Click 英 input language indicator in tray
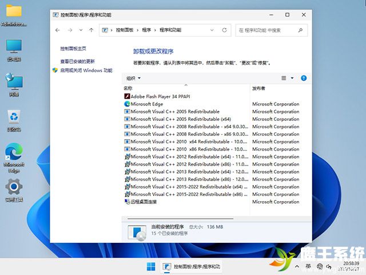366x275 pixels. (308, 266)
